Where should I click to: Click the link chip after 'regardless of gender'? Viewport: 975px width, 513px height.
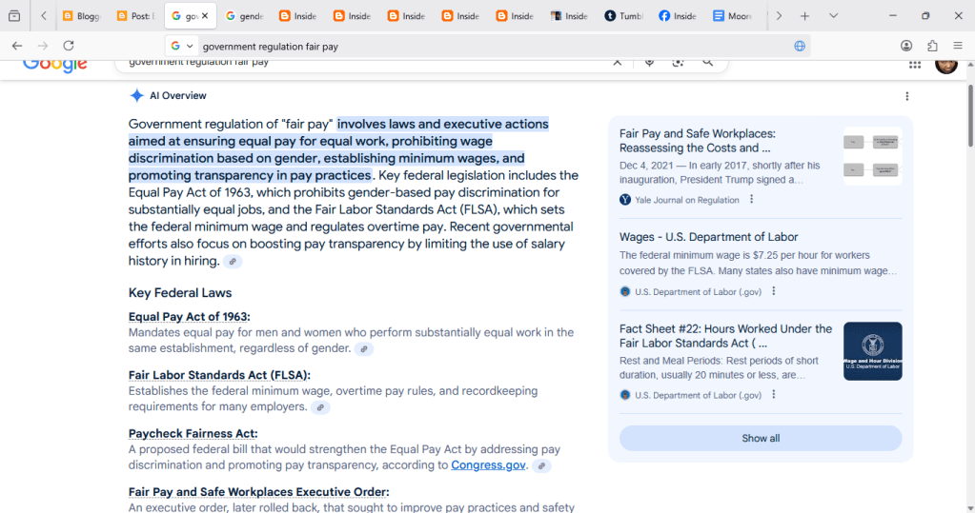coord(364,349)
